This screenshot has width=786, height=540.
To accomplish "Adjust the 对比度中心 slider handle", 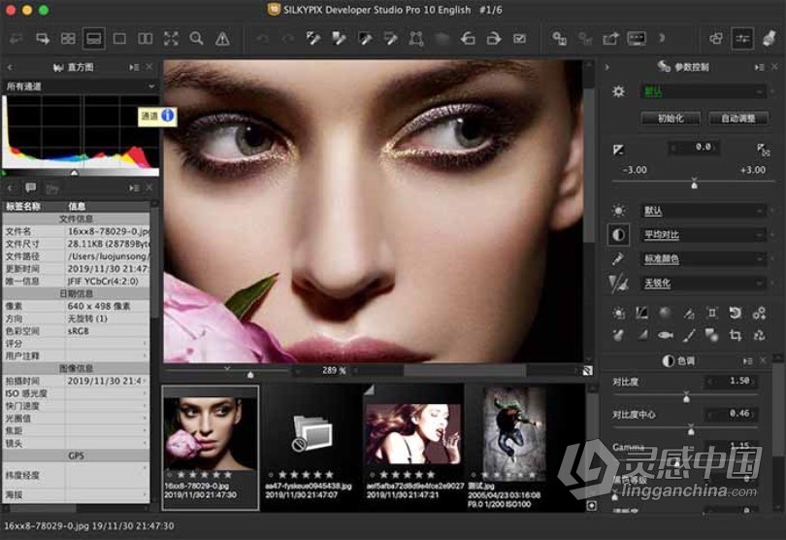I will point(691,430).
